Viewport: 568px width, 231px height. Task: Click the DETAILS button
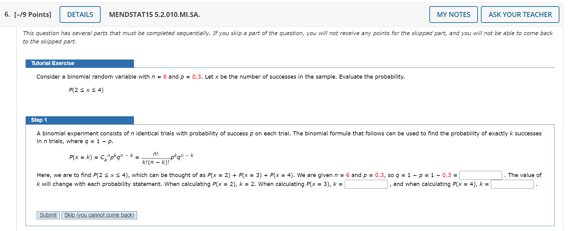pyautogui.click(x=80, y=14)
